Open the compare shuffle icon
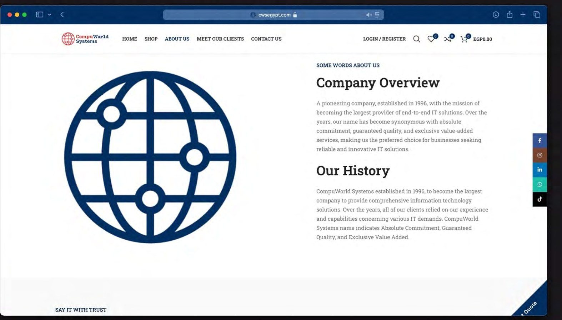Viewport: 562px width, 320px height. (x=448, y=39)
